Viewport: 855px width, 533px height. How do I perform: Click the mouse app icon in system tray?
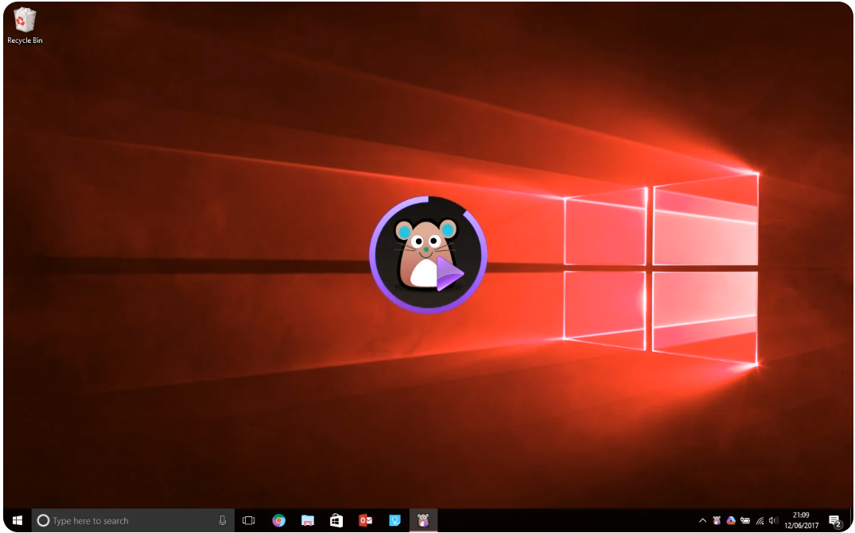tap(717, 520)
